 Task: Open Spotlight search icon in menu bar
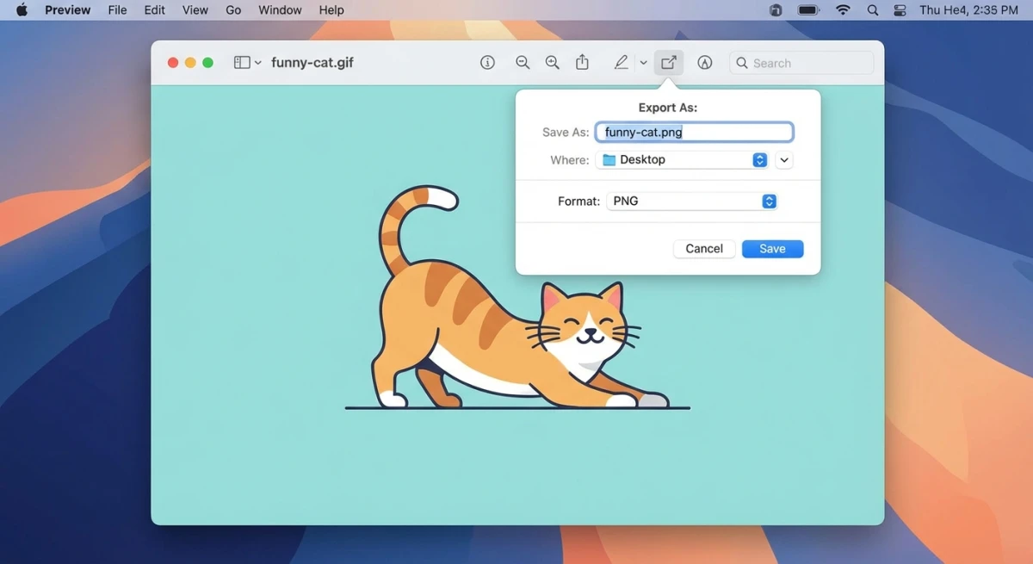point(873,10)
